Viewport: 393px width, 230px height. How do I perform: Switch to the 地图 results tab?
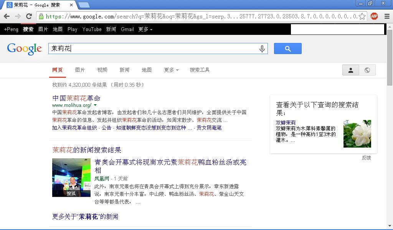click(147, 70)
